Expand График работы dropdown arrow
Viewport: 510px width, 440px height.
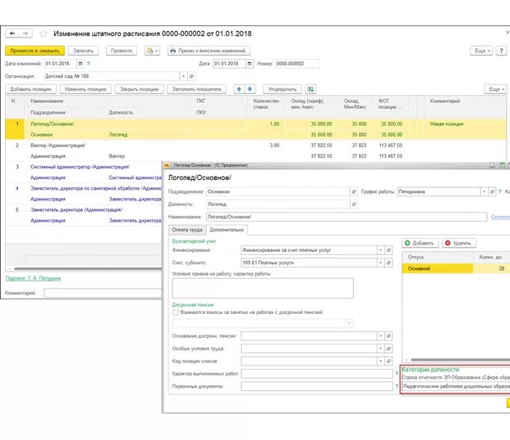484,191
